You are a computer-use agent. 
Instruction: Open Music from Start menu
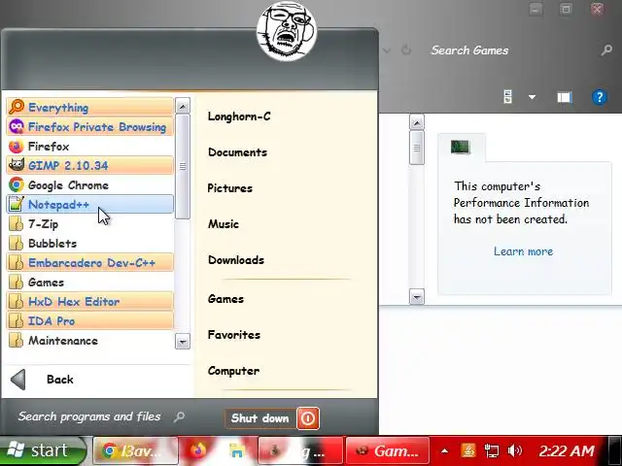click(x=223, y=224)
